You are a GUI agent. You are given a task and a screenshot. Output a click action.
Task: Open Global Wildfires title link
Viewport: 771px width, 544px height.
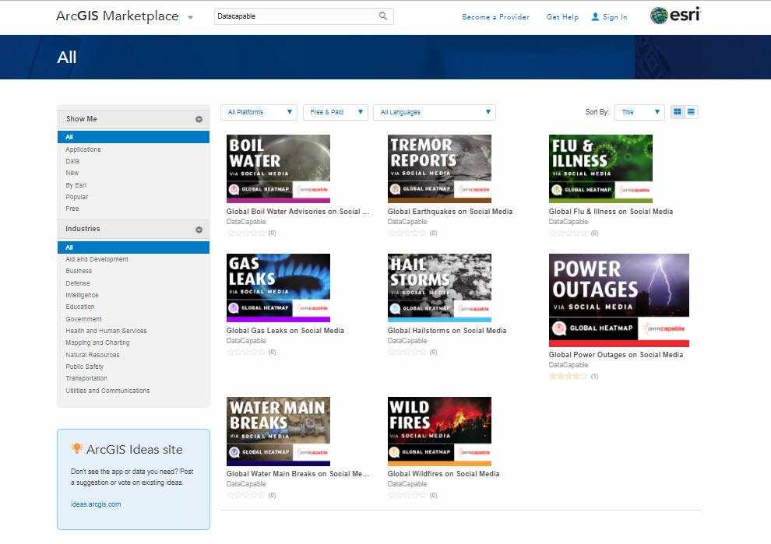point(444,474)
